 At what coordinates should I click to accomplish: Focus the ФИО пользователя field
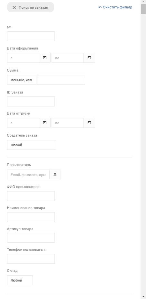point(31,196)
